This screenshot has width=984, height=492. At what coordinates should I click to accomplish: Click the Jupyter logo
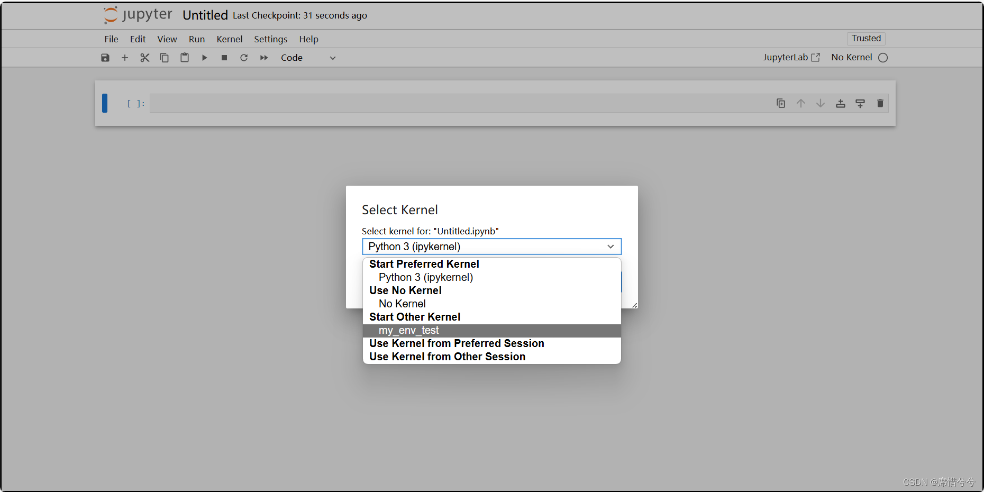tap(138, 15)
